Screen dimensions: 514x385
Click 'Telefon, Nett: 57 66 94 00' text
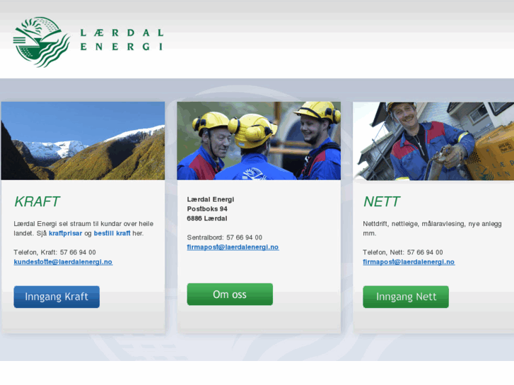[x=403, y=252]
